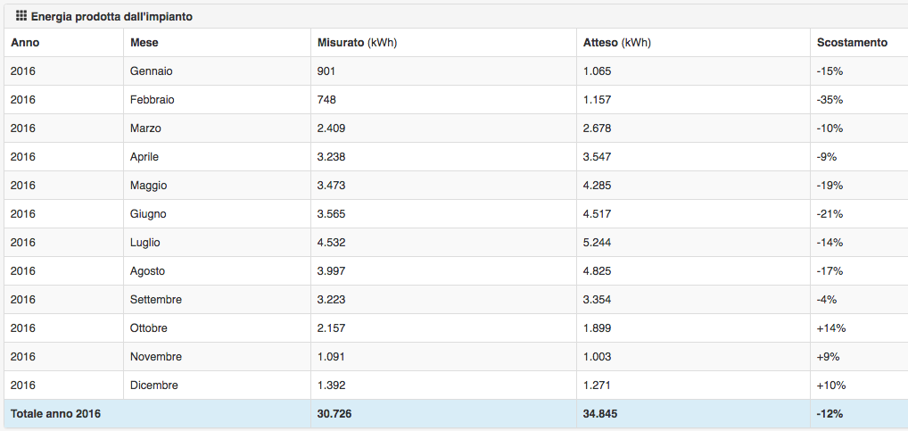Screen dimensions: 908x431
Task: Click the Misurato (kWh) column header
Action: tap(357, 42)
